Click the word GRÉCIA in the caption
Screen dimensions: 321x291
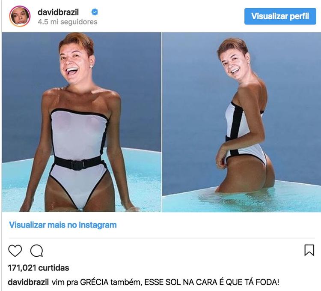[94, 282]
